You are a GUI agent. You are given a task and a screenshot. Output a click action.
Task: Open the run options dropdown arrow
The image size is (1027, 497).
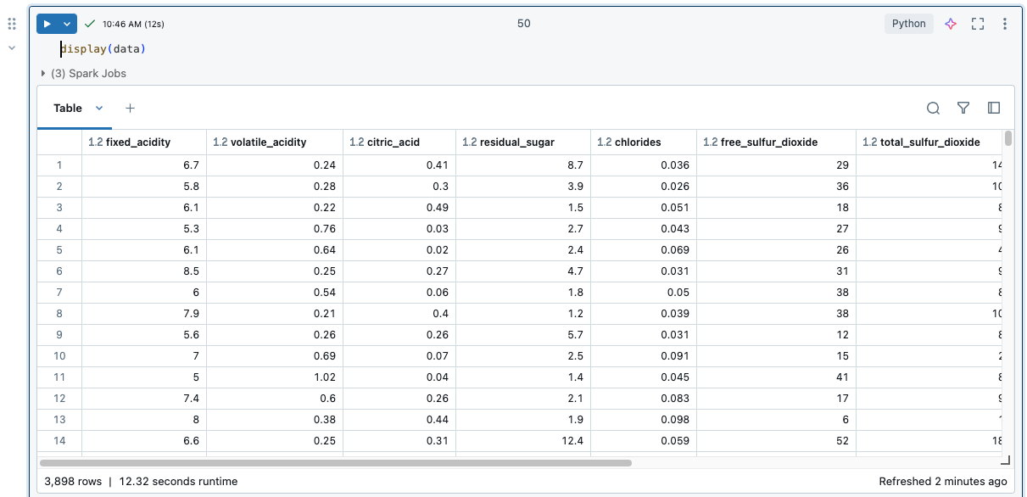click(x=66, y=24)
